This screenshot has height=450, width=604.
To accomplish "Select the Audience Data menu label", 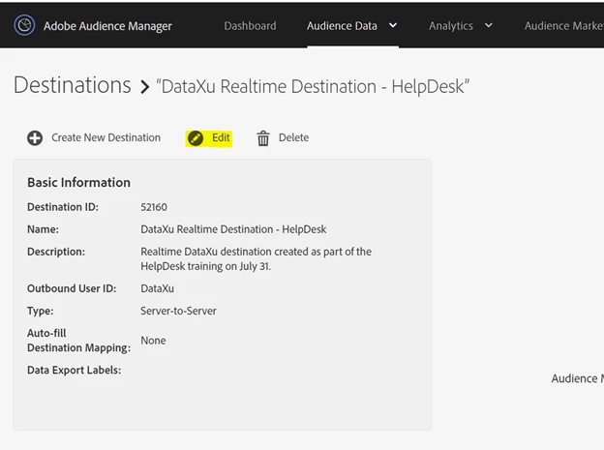I will click(x=342, y=26).
